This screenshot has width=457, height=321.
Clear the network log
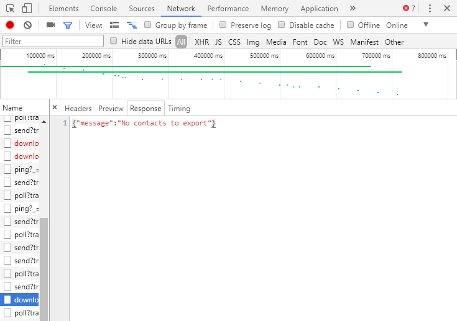pos(27,25)
